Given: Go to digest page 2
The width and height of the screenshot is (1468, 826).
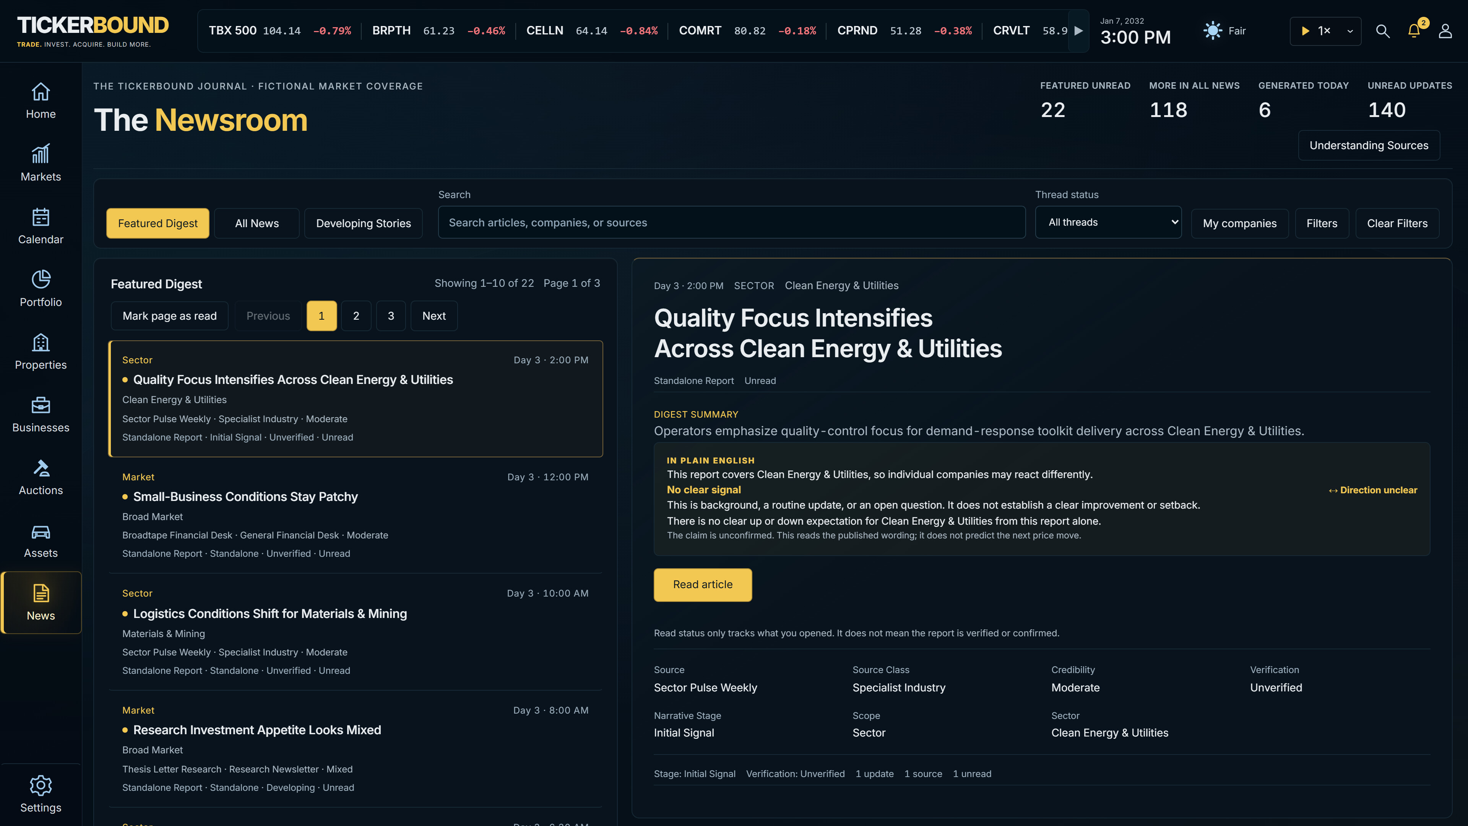Looking at the screenshot, I should [356, 316].
